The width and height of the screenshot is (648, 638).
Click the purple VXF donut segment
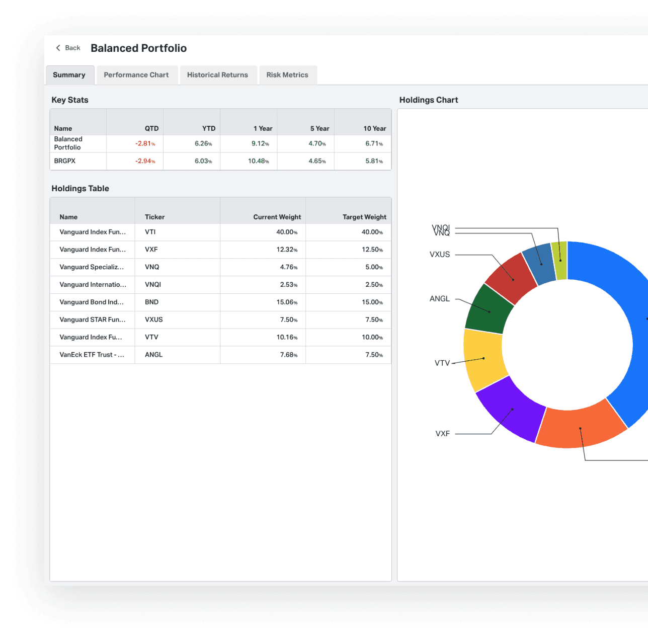510,410
